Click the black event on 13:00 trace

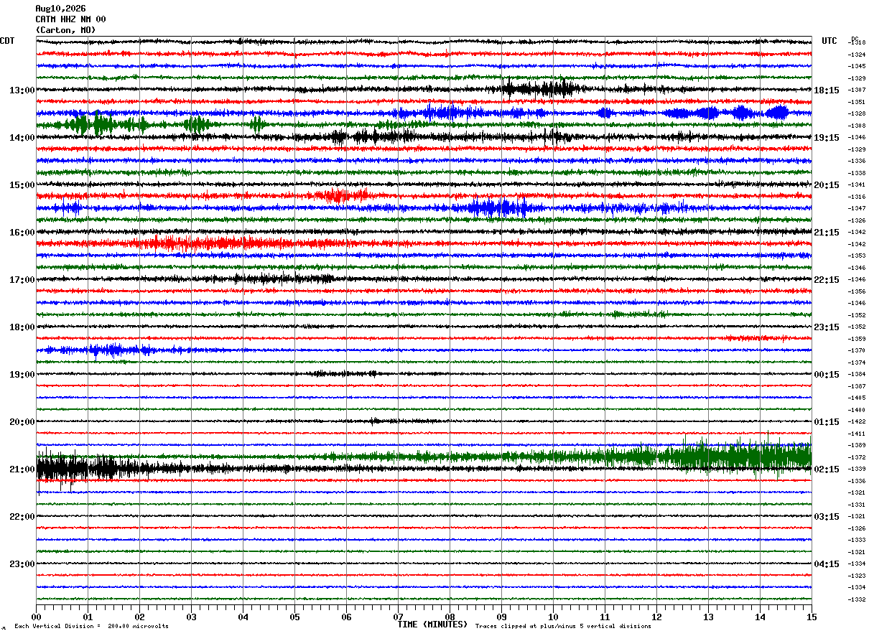(539, 89)
